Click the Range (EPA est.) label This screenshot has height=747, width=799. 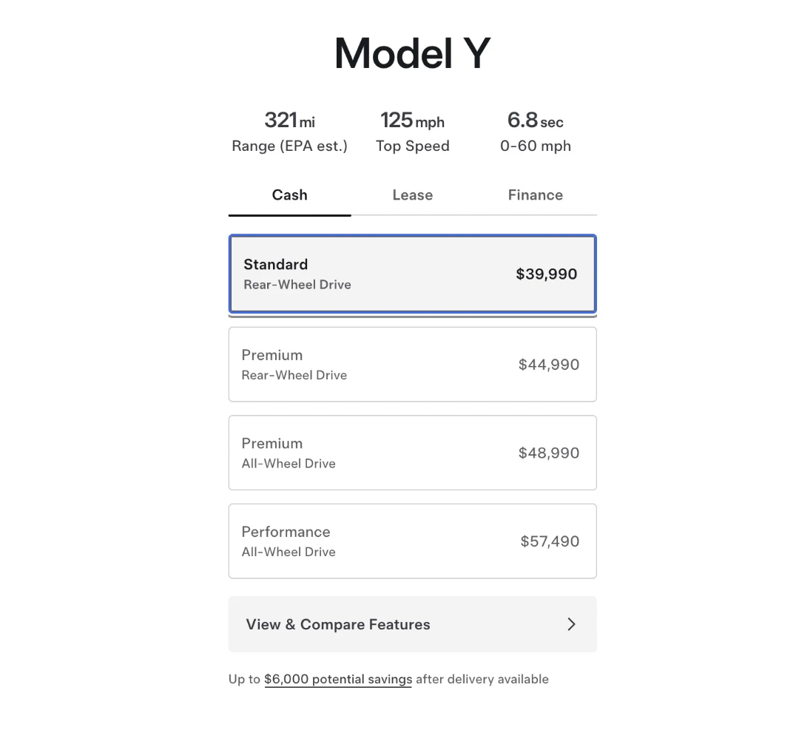[x=289, y=146]
